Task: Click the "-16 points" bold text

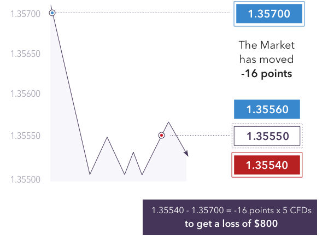Action: (x=267, y=74)
